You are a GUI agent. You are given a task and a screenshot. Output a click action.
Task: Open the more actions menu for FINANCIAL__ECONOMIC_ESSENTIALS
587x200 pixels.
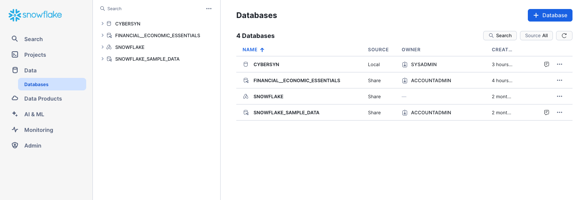pos(560,80)
